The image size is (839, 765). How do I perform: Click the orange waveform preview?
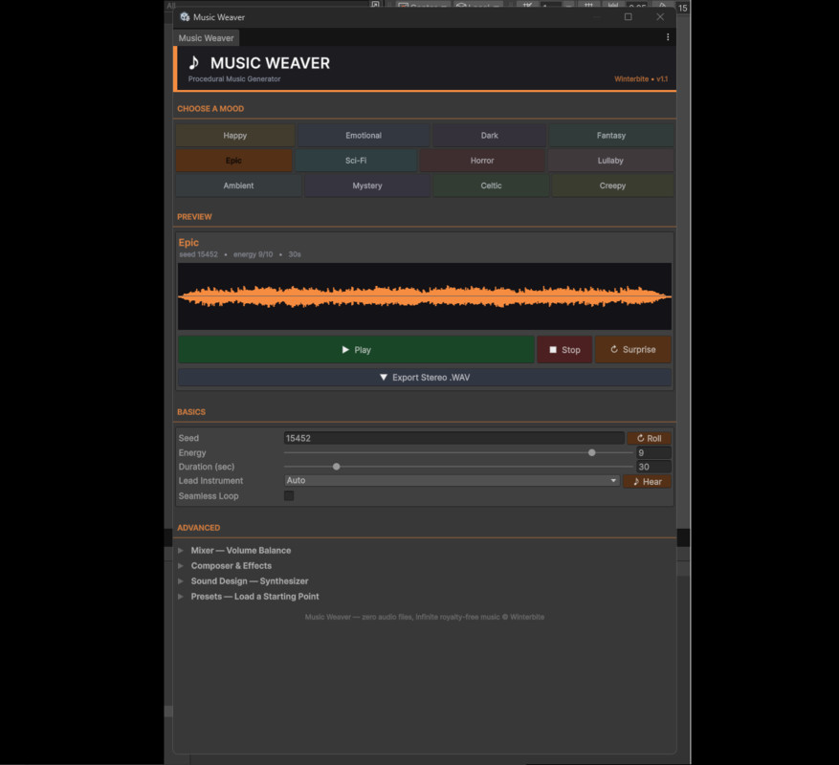click(x=425, y=296)
